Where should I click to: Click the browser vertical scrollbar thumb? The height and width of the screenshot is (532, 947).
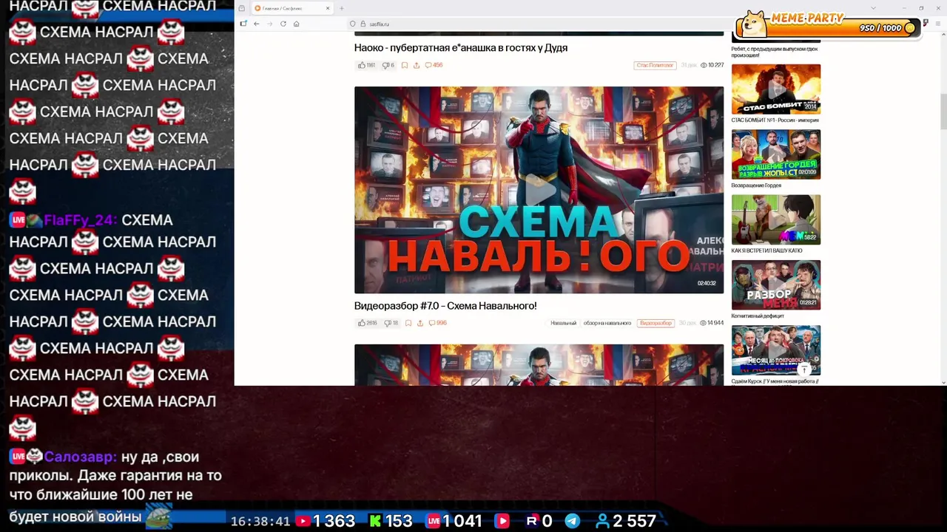(943, 111)
